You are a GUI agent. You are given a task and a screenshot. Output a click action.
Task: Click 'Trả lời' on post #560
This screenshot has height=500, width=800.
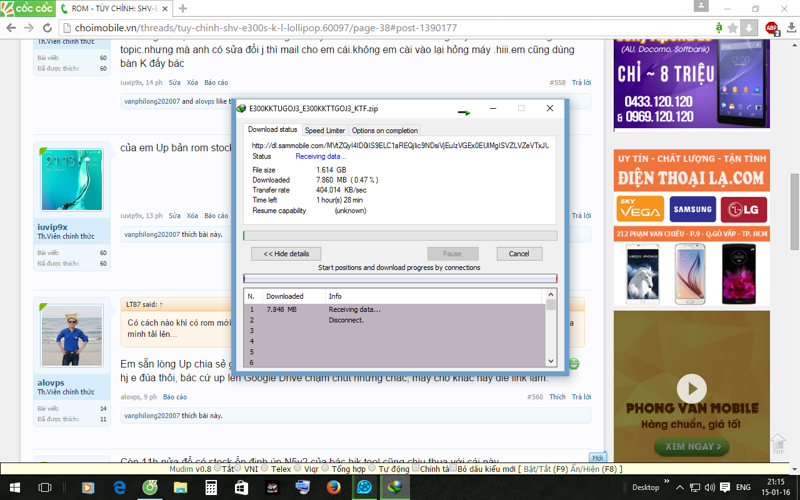click(x=581, y=397)
